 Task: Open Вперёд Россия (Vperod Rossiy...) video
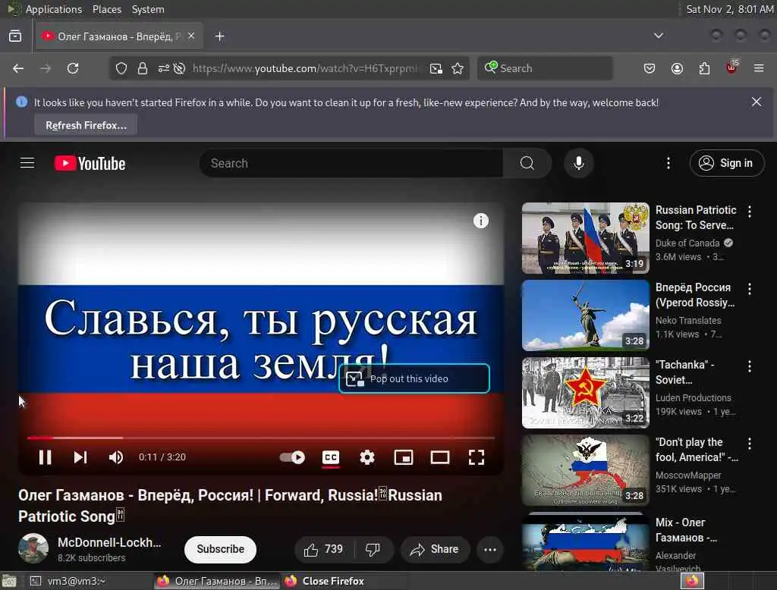(585, 315)
